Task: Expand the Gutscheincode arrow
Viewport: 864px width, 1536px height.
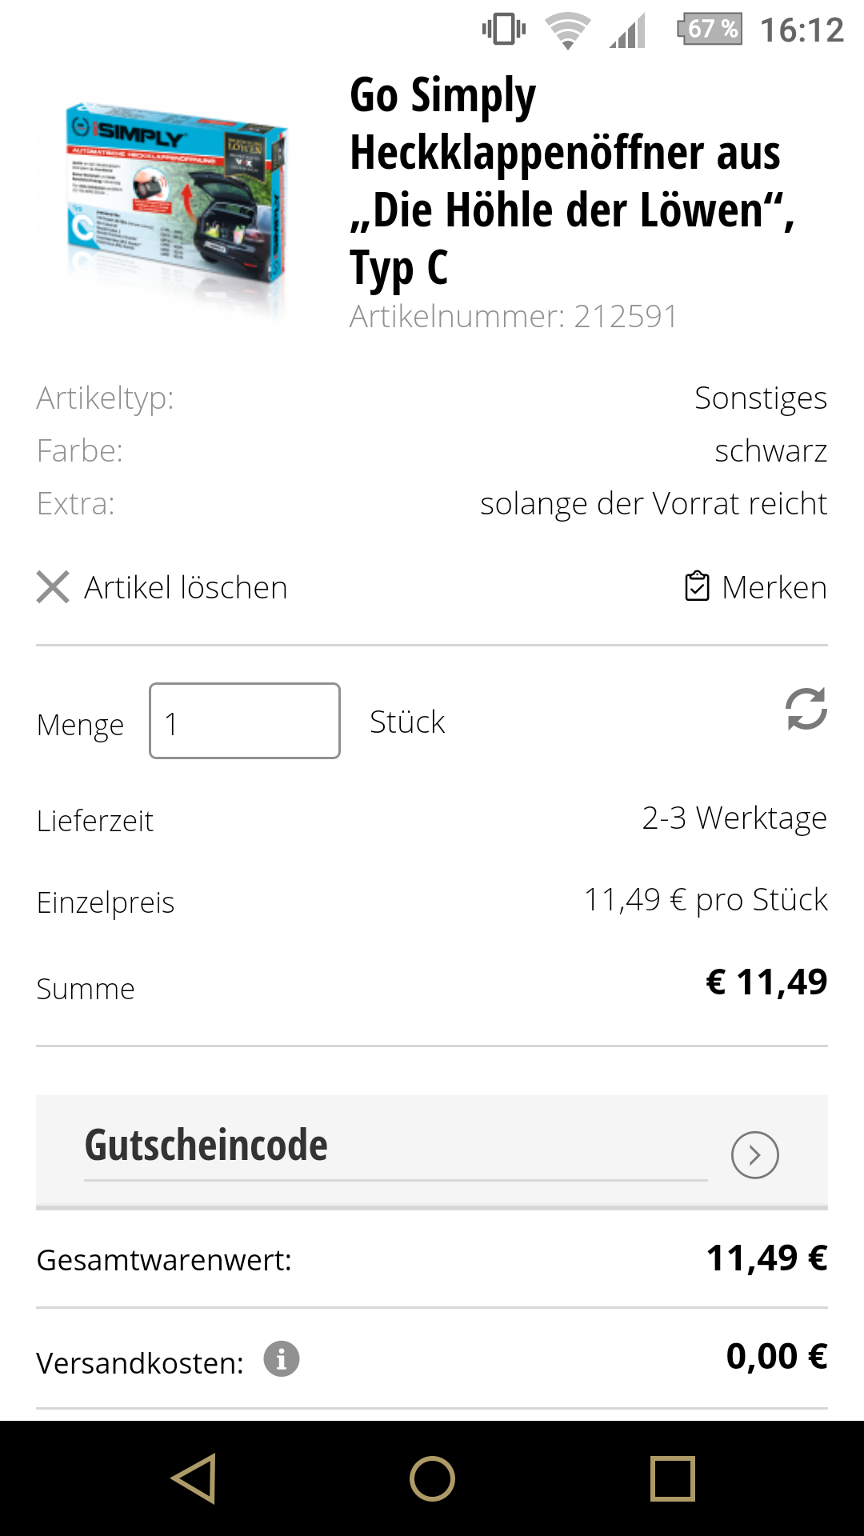Action: (754, 1154)
